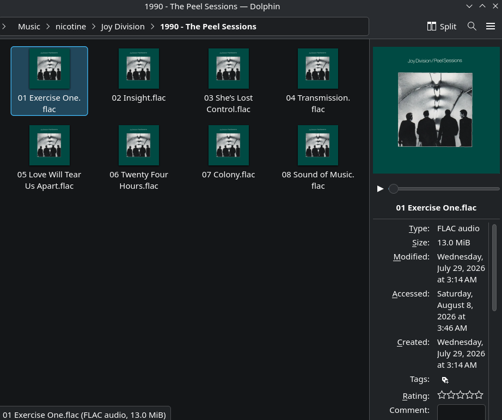Expand the arrow after nicotine breadcrumb
The width and height of the screenshot is (502, 420).
94,27
